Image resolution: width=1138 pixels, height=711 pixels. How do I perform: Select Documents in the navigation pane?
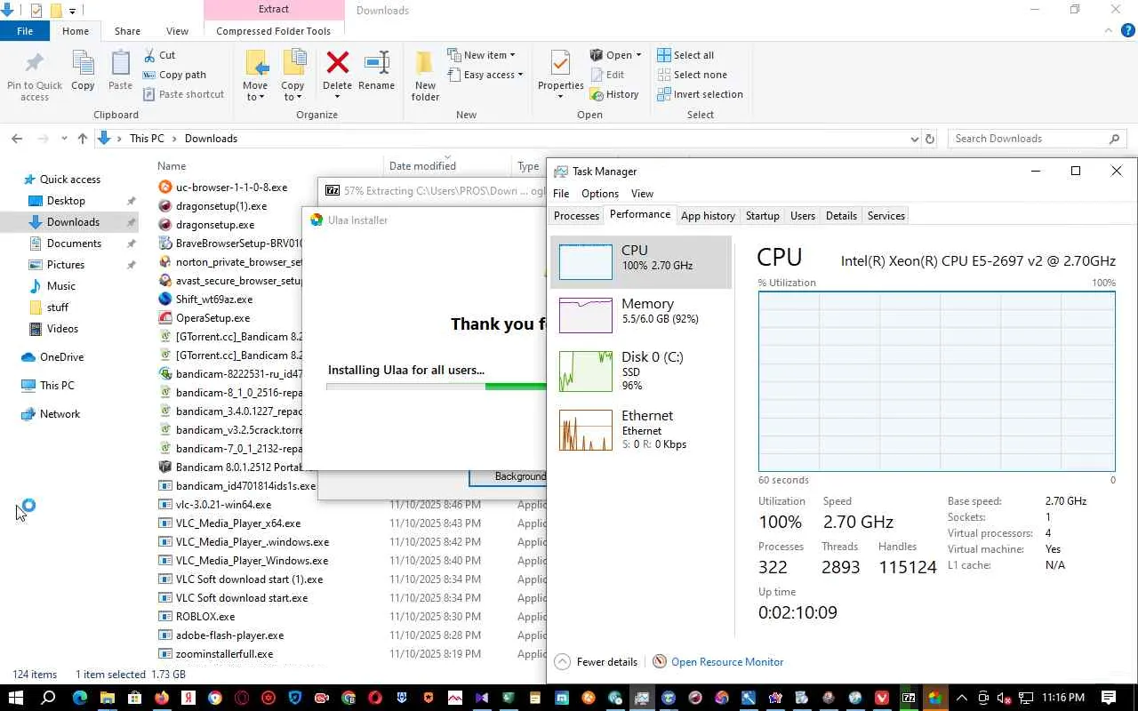(x=74, y=244)
